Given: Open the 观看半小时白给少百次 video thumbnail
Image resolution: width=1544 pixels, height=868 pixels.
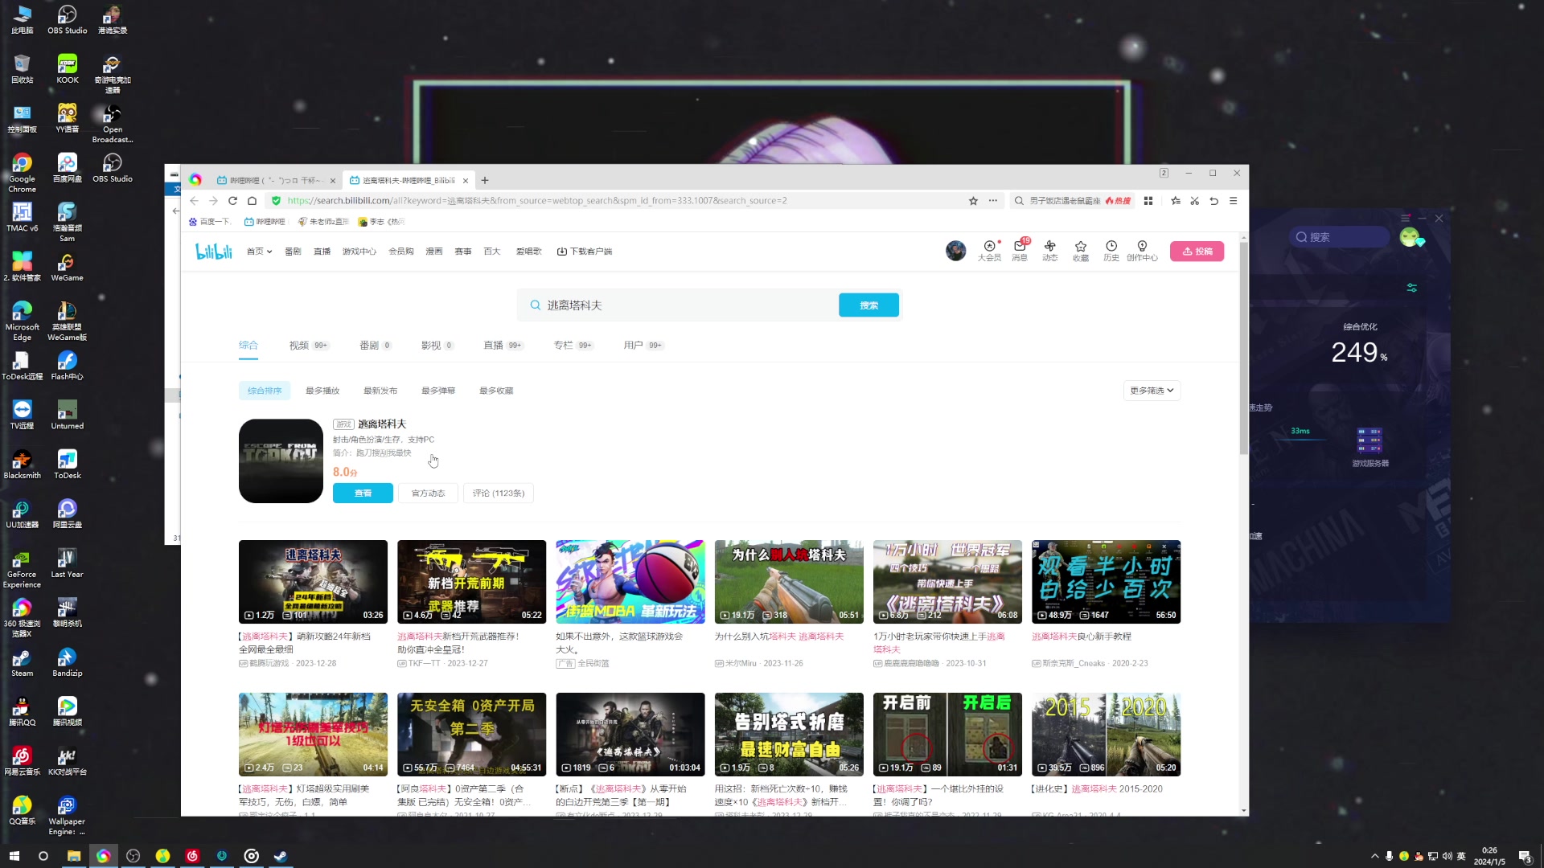Looking at the screenshot, I should [x=1106, y=582].
